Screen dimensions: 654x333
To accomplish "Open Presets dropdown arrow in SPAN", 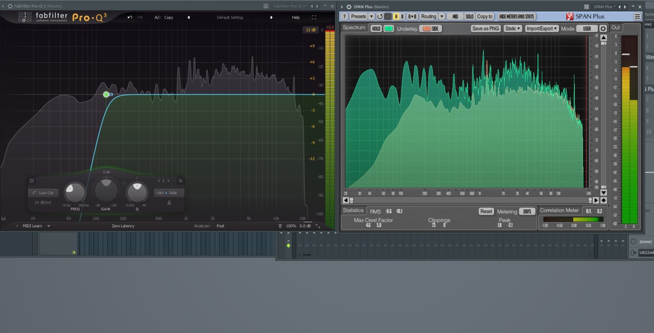I will point(371,16).
